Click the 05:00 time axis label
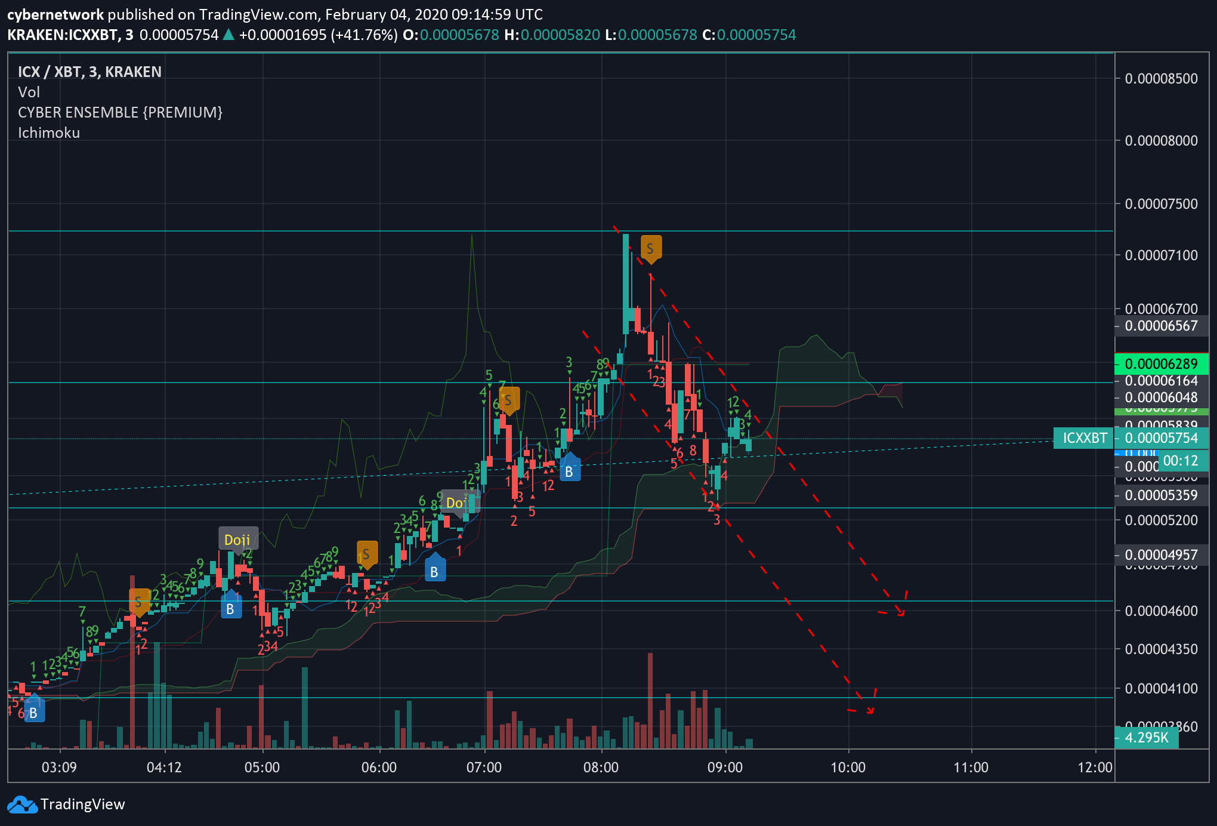 click(262, 768)
